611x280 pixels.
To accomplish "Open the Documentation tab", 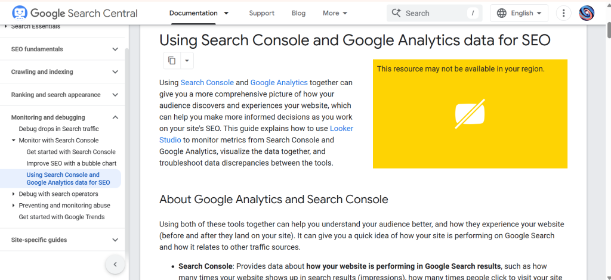I will point(193,13).
